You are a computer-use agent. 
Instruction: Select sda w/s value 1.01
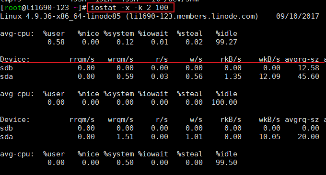coord(194,137)
